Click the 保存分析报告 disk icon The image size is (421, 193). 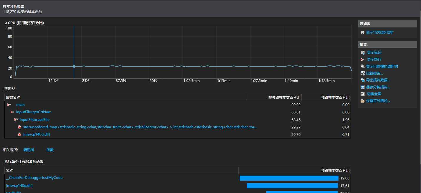coord(363,87)
